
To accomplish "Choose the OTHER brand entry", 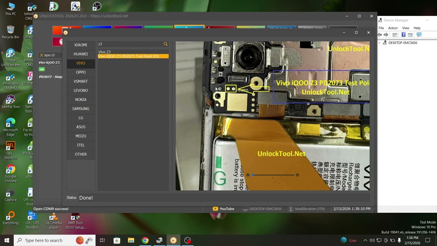I will coord(81,154).
